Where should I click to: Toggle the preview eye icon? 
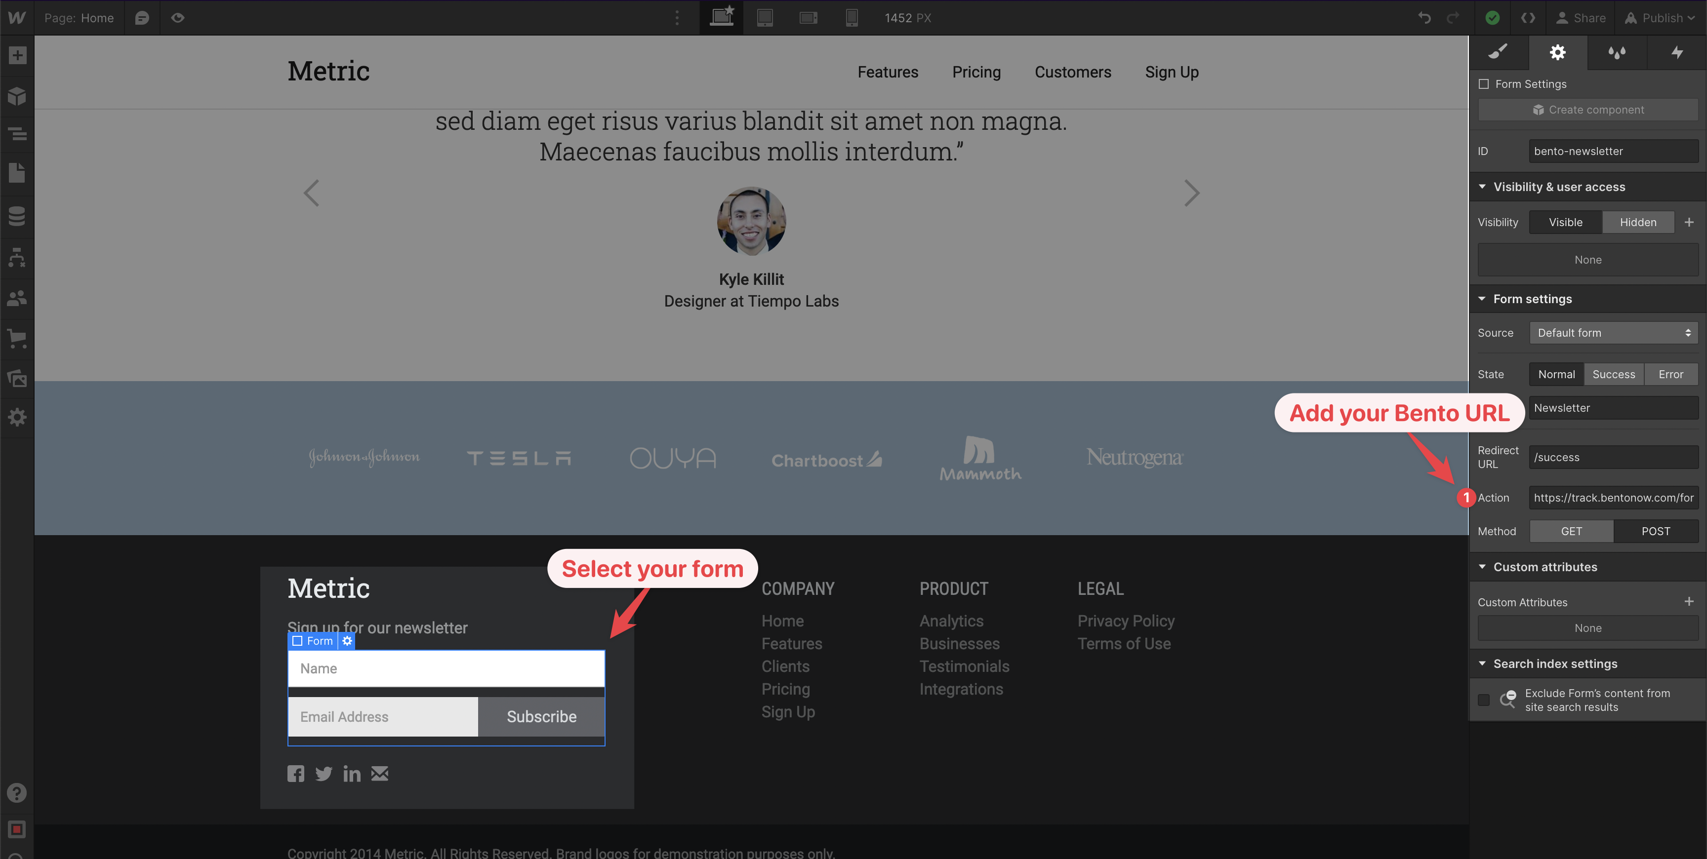178,18
